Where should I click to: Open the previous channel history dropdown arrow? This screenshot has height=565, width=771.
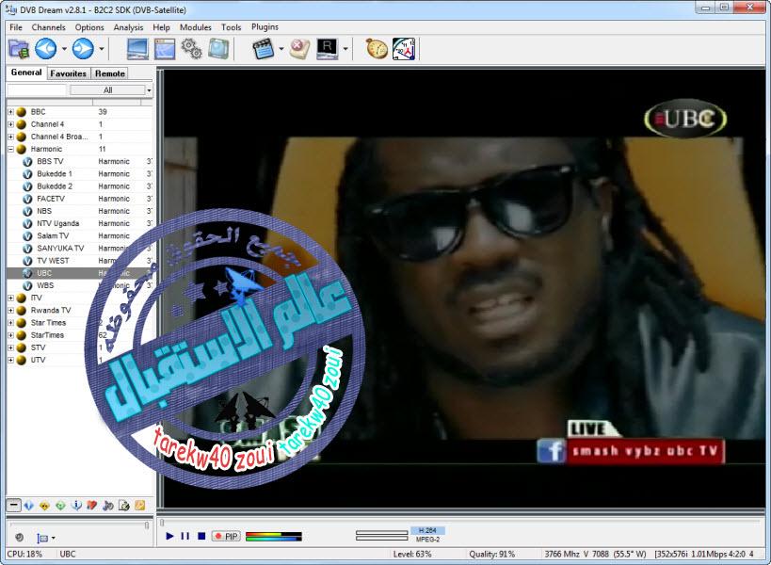[64, 49]
